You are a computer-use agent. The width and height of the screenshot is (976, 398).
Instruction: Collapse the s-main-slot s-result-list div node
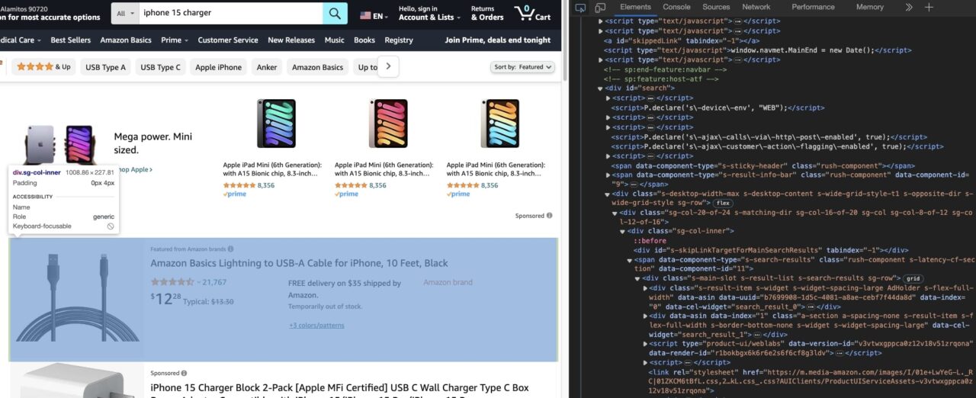pyautogui.click(x=637, y=278)
